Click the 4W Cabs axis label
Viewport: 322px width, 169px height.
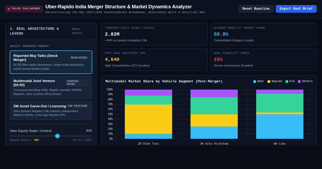coord(280,144)
